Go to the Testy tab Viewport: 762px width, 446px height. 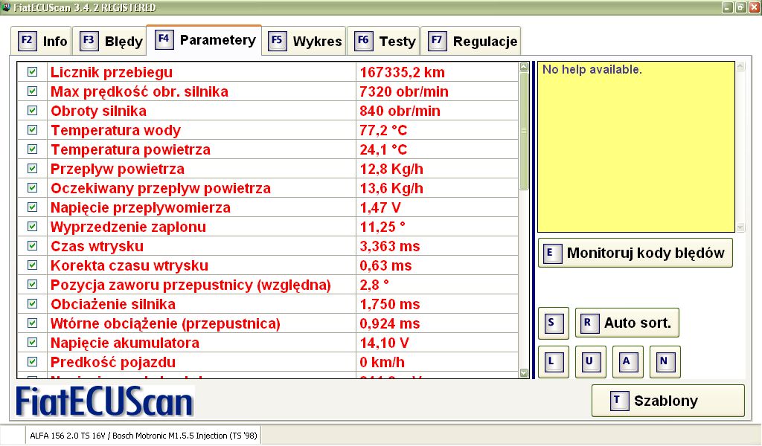click(x=384, y=41)
